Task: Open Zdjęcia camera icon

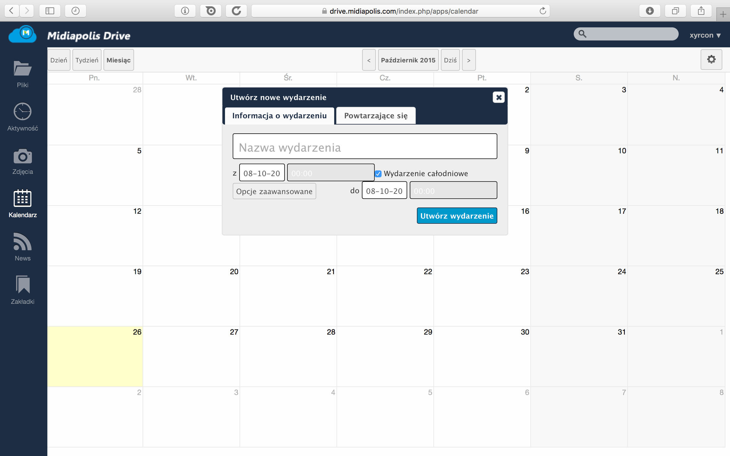Action: tap(22, 156)
